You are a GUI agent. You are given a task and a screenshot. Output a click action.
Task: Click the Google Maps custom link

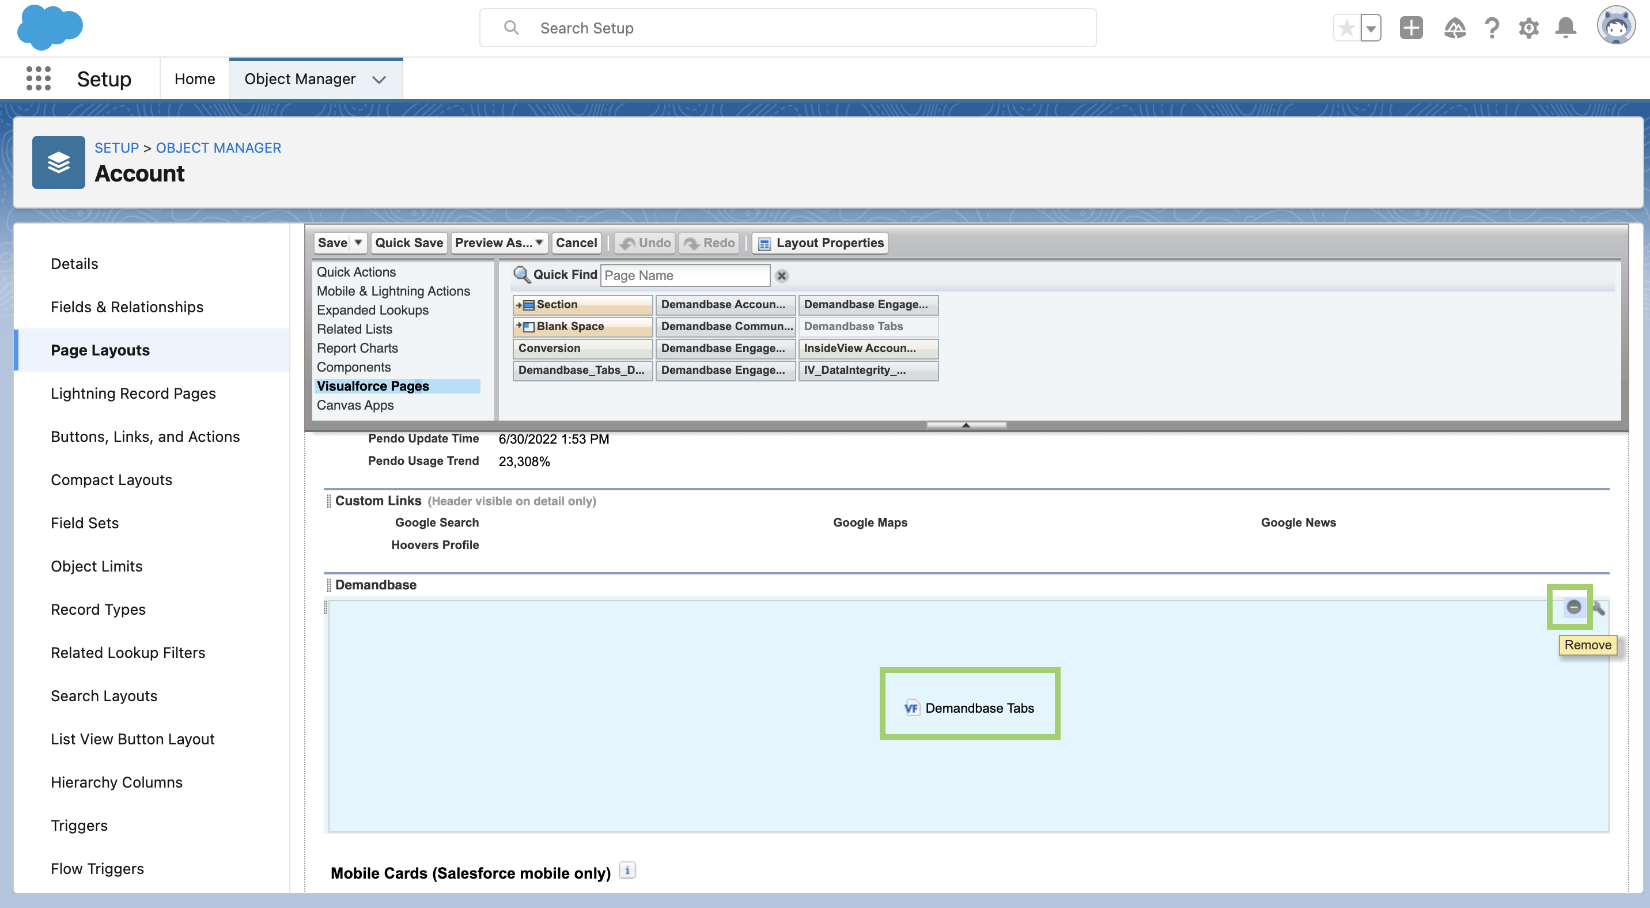point(870,523)
